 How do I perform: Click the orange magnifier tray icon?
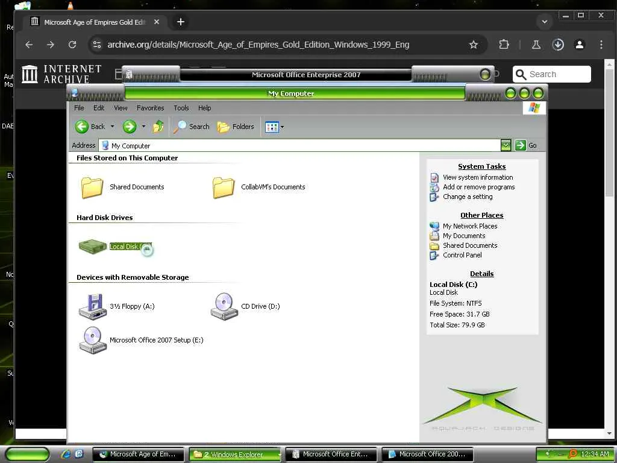click(572, 455)
